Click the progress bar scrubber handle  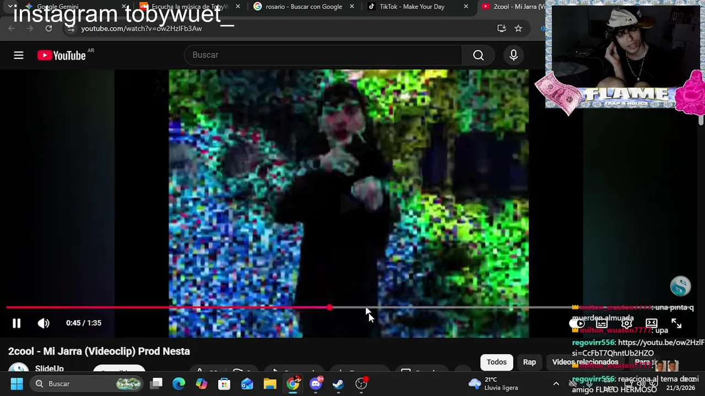click(329, 307)
